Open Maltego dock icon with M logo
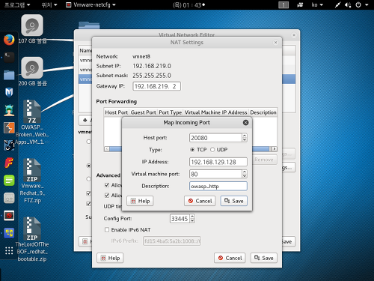 (9, 92)
